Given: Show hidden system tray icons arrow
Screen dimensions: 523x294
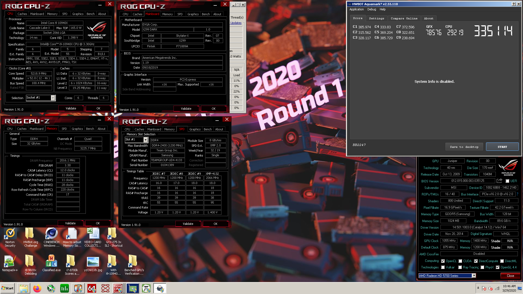Looking at the screenshot, I should point(478,288).
